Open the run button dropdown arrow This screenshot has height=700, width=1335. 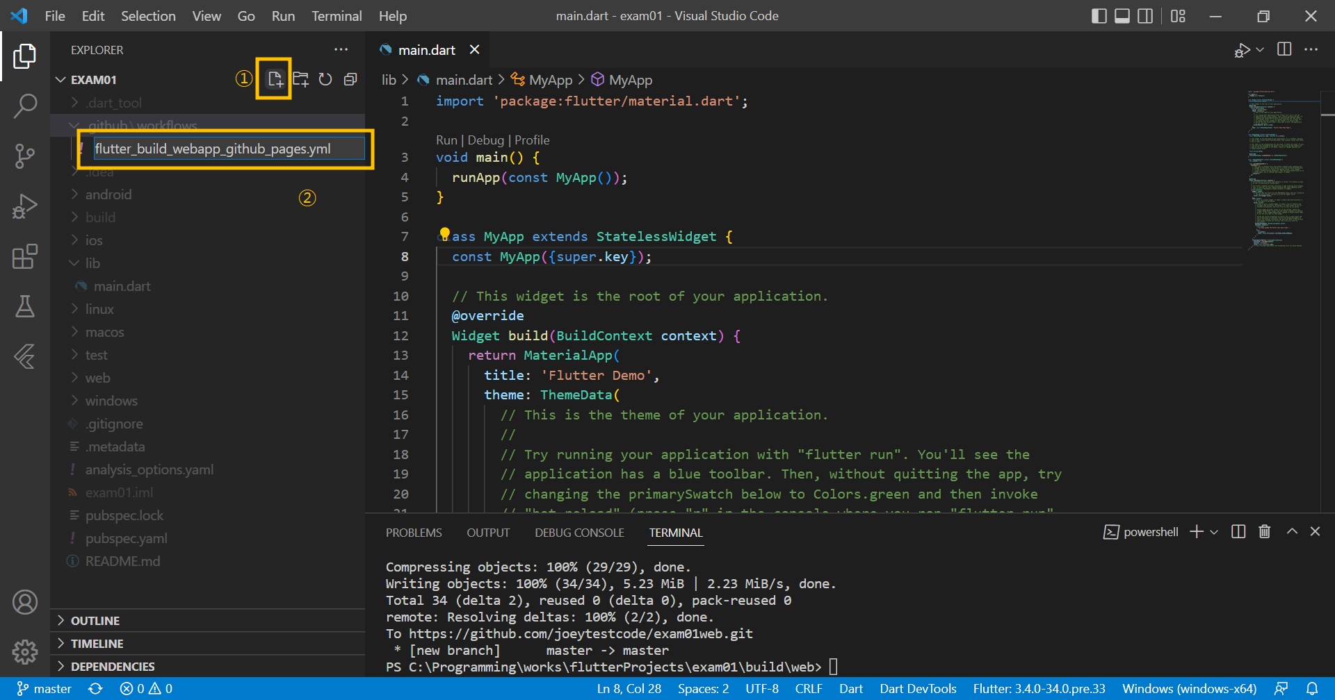pyautogui.click(x=1260, y=49)
